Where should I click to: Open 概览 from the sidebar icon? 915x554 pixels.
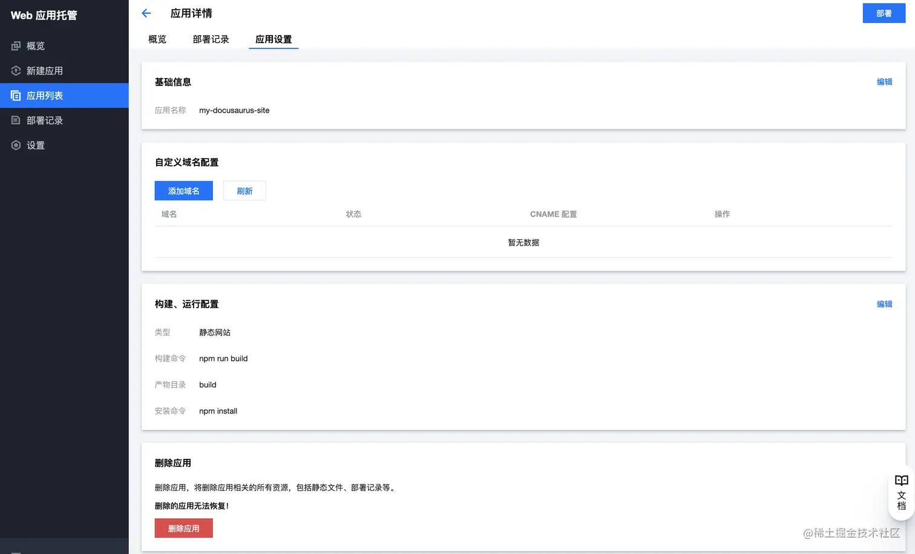(15, 45)
